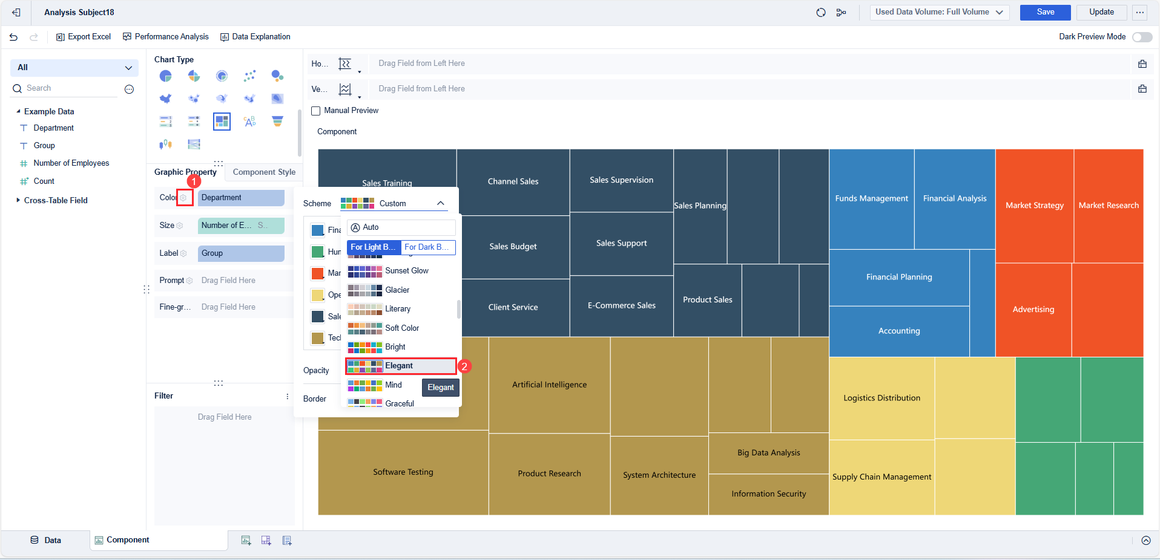
Task: Go back using the top-left exit icon
Action: click(16, 12)
